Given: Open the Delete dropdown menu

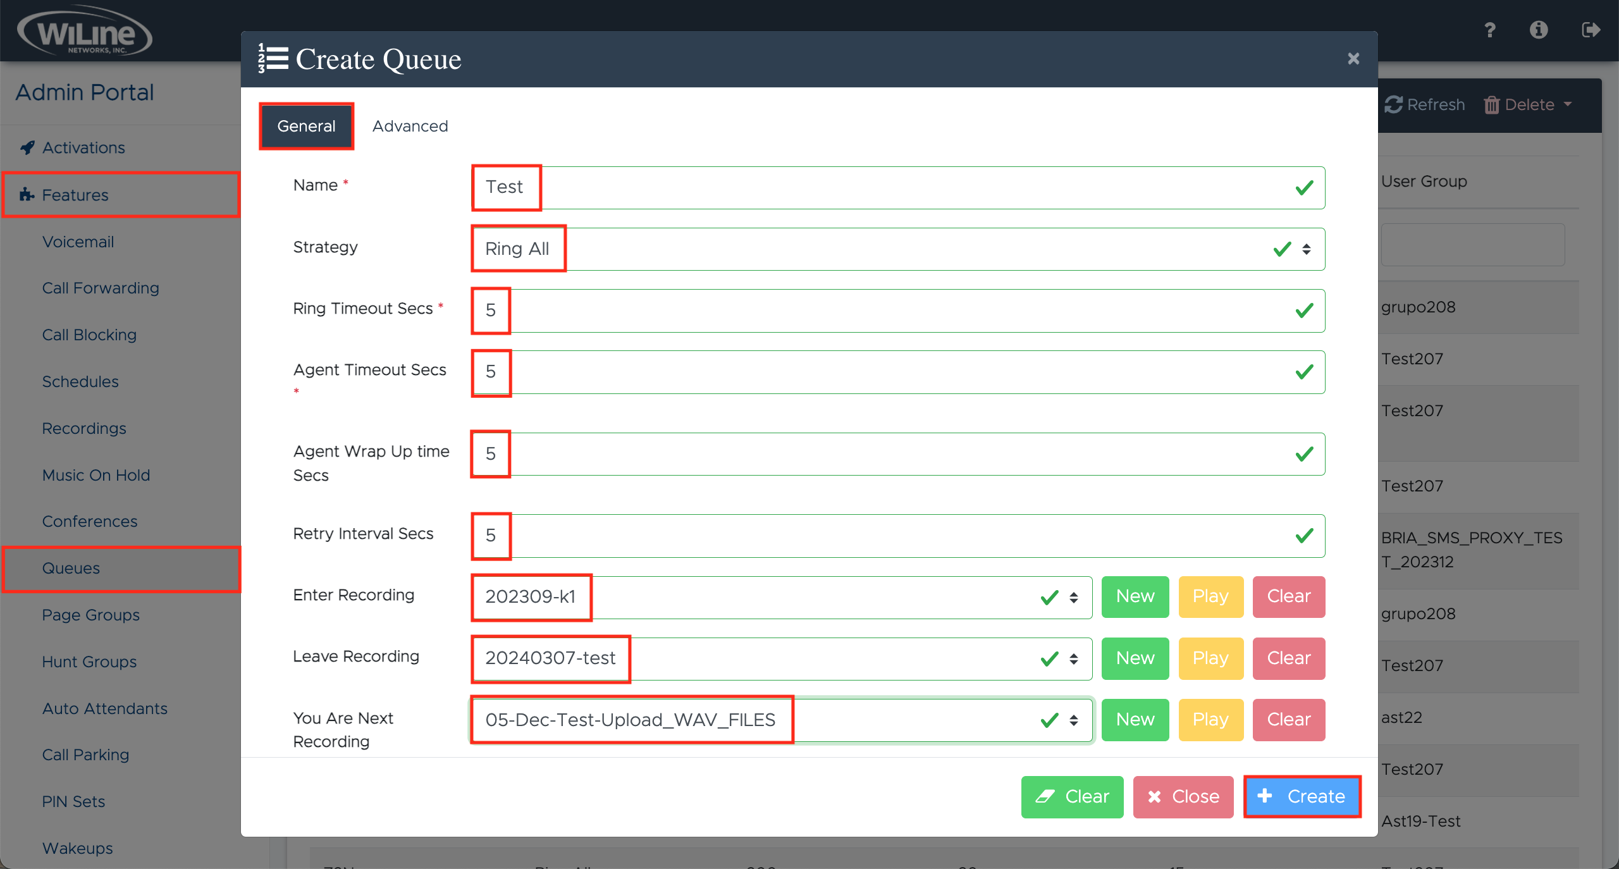Looking at the screenshot, I should 1528,104.
